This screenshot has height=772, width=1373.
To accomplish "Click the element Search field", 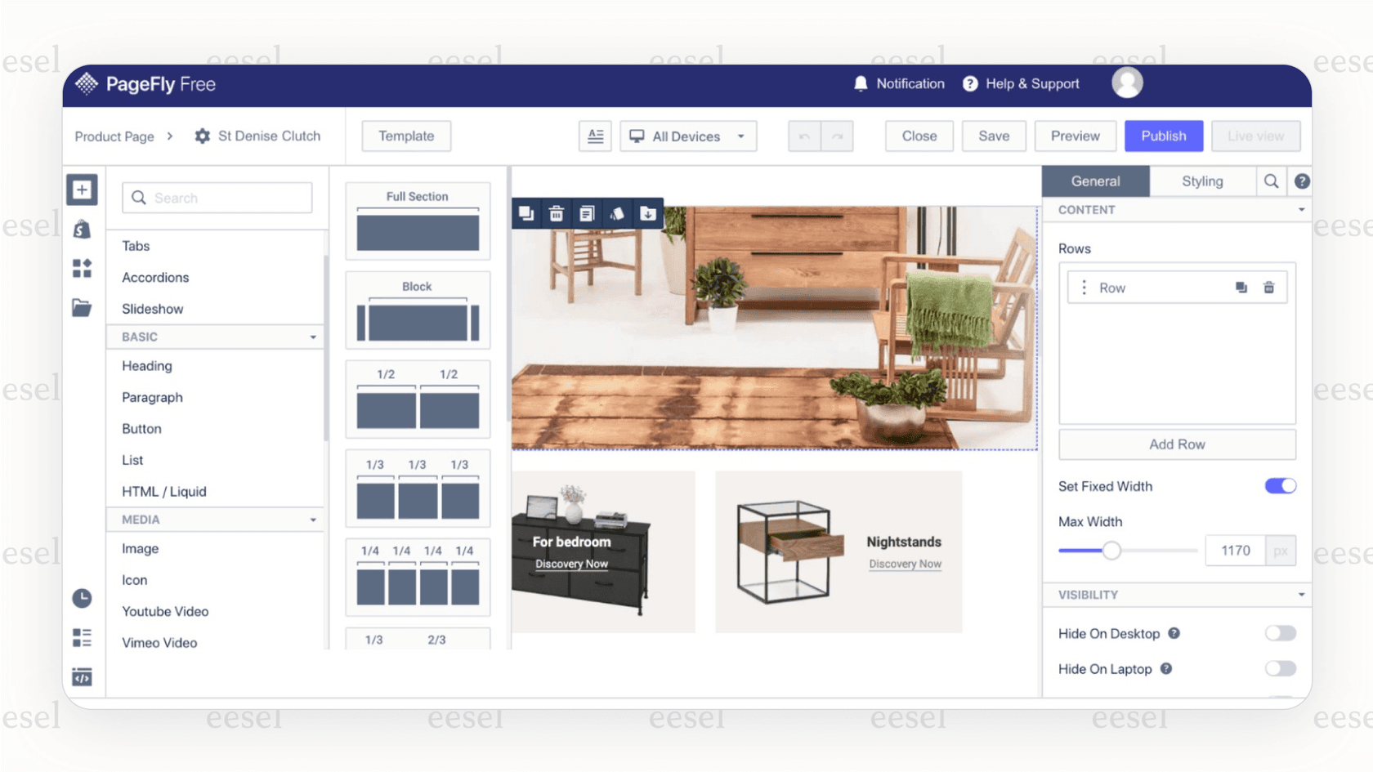I will (217, 198).
